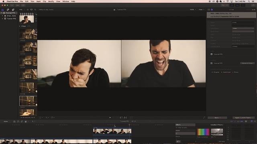Open the Final Cut Pro menu
This screenshot has width=257, height=144.
pyautogui.click(x=12, y=1)
